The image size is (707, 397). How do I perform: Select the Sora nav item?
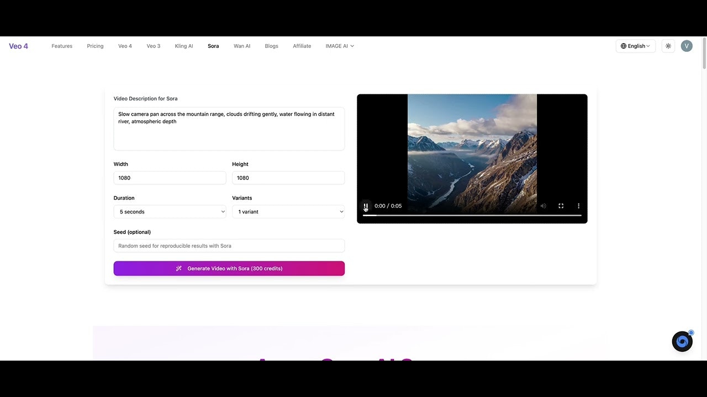pos(213,46)
